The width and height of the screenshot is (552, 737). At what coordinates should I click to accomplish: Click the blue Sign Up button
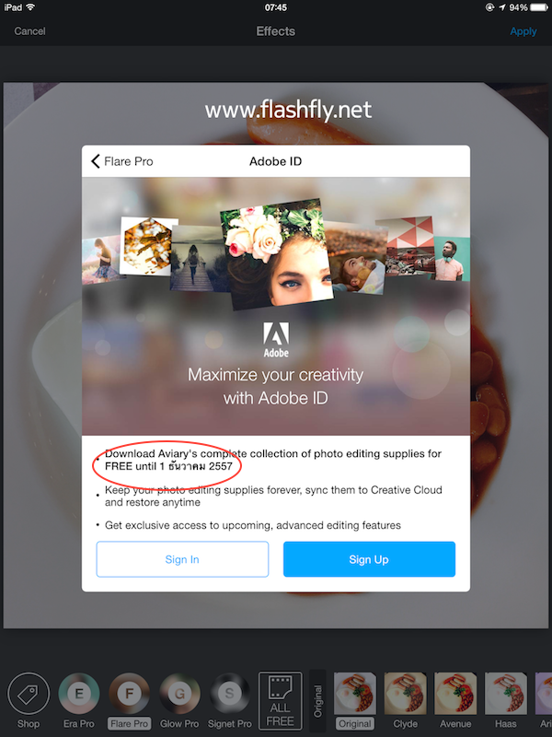369,559
